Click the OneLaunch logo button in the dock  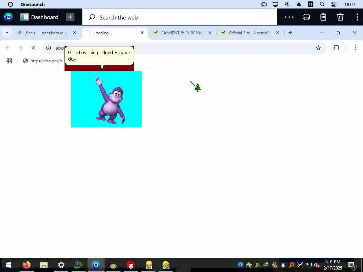(9, 17)
